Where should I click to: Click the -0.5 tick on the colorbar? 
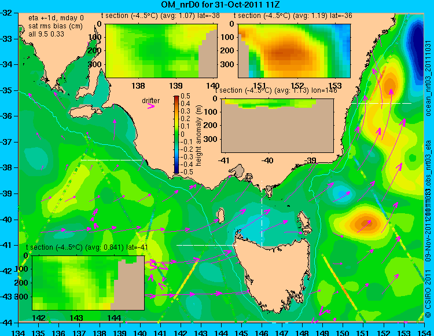186,171
